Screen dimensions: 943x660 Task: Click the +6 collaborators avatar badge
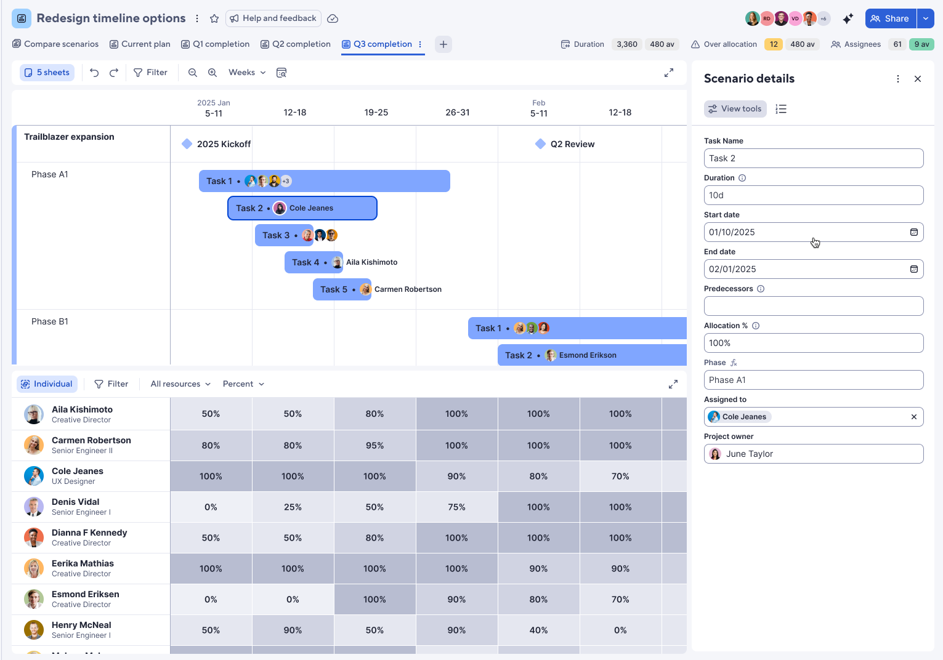coord(824,18)
